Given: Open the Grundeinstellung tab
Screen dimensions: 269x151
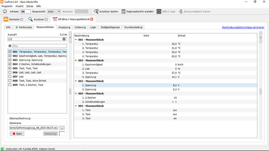Looking at the screenshot, I should tap(133, 27).
